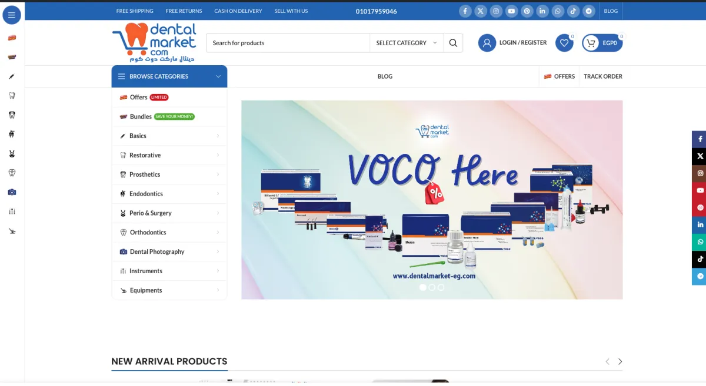Click phone number 01017959046
Image resolution: width=706 pixels, height=386 pixels.
click(377, 11)
